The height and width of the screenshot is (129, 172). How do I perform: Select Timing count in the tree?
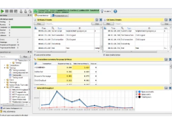(18, 78)
